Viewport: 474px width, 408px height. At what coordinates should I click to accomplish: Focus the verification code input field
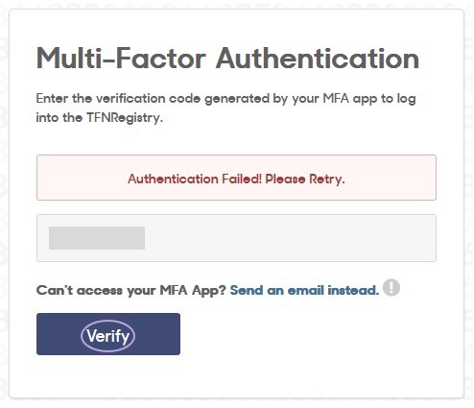(236, 238)
